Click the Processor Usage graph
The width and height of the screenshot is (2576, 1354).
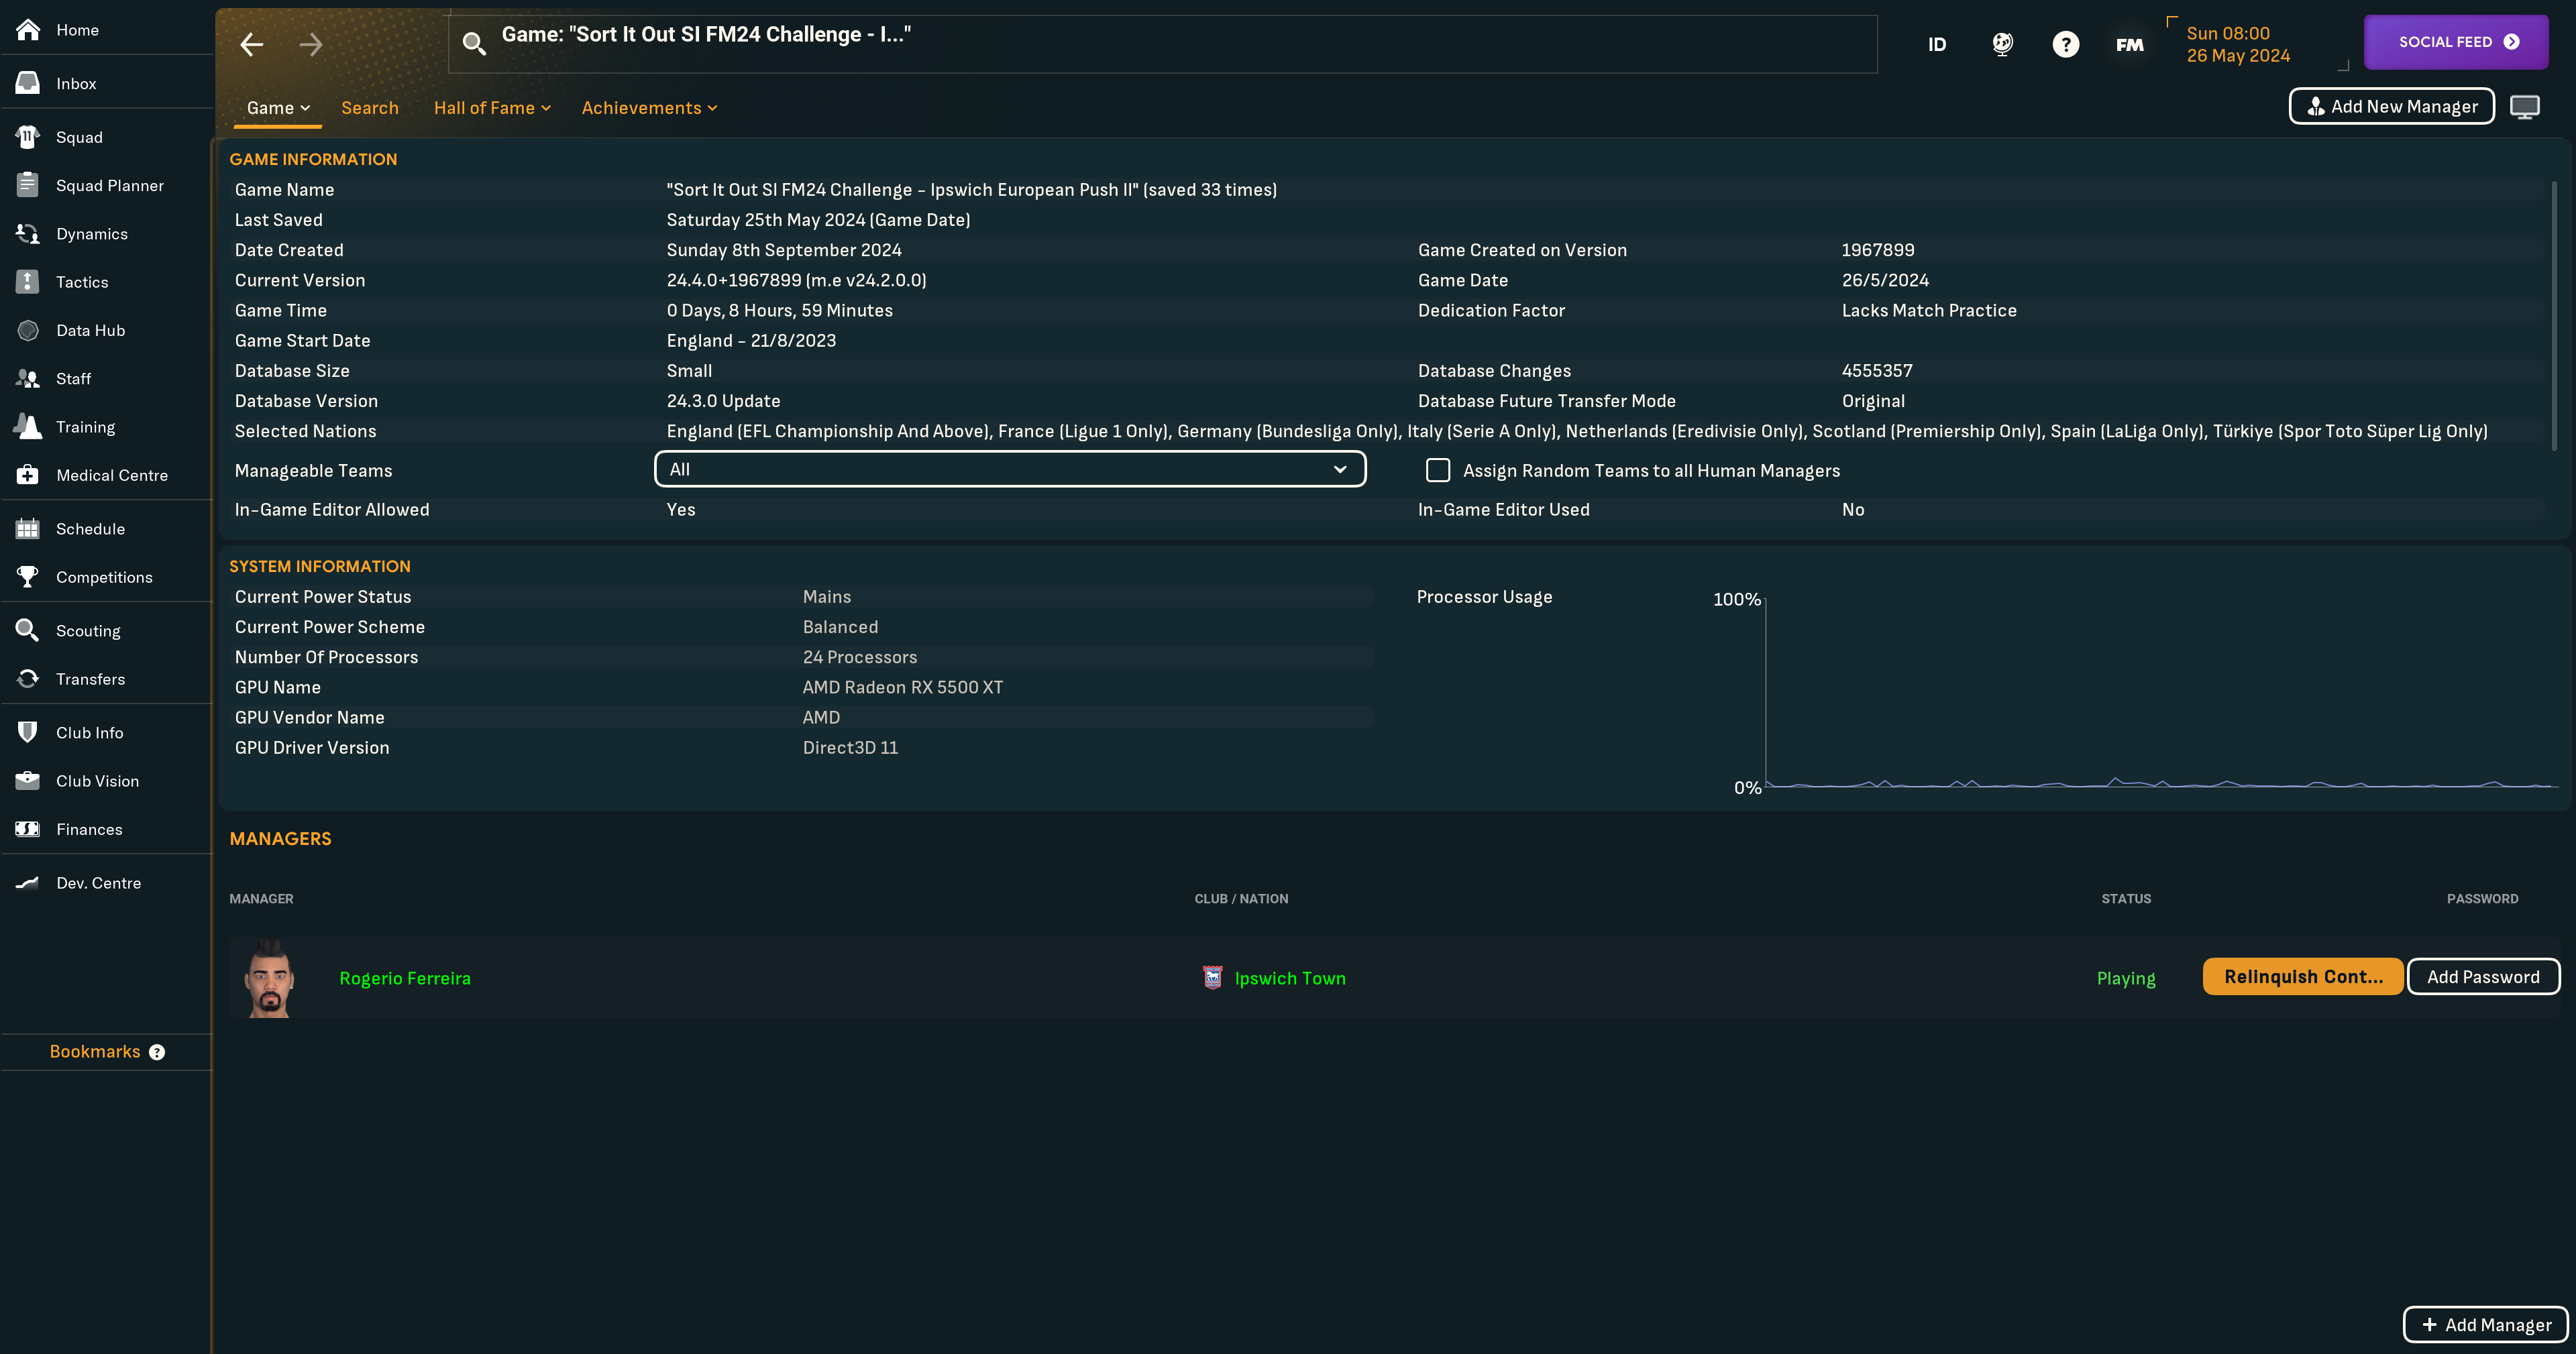coord(2162,692)
